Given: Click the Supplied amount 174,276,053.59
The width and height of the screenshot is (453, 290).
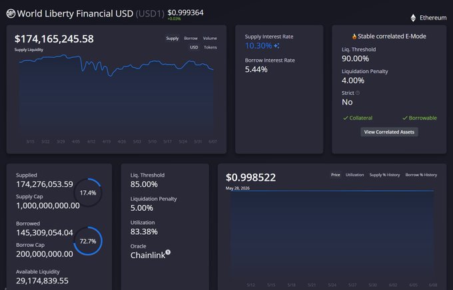Looking at the screenshot, I should point(45,184).
